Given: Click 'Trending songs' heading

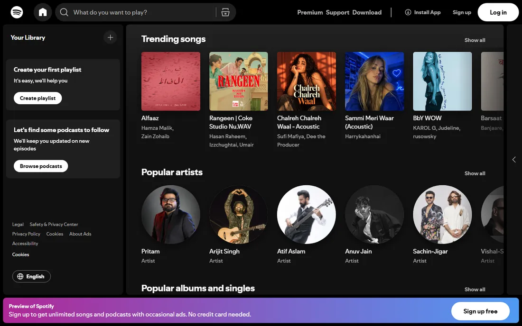Looking at the screenshot, I should 173,39.
